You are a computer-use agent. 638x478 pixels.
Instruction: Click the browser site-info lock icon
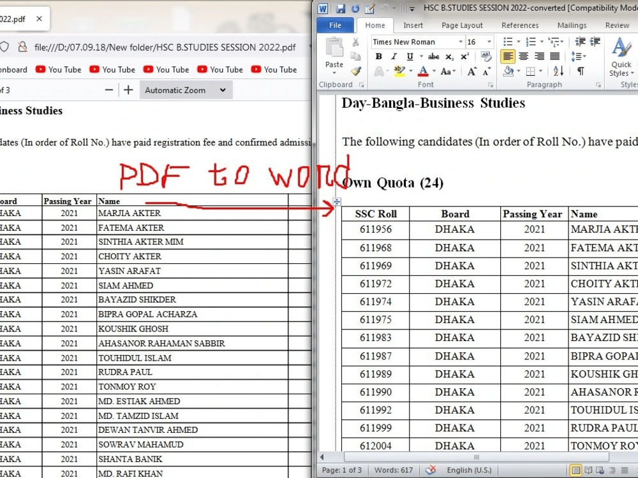pos(23,47)
